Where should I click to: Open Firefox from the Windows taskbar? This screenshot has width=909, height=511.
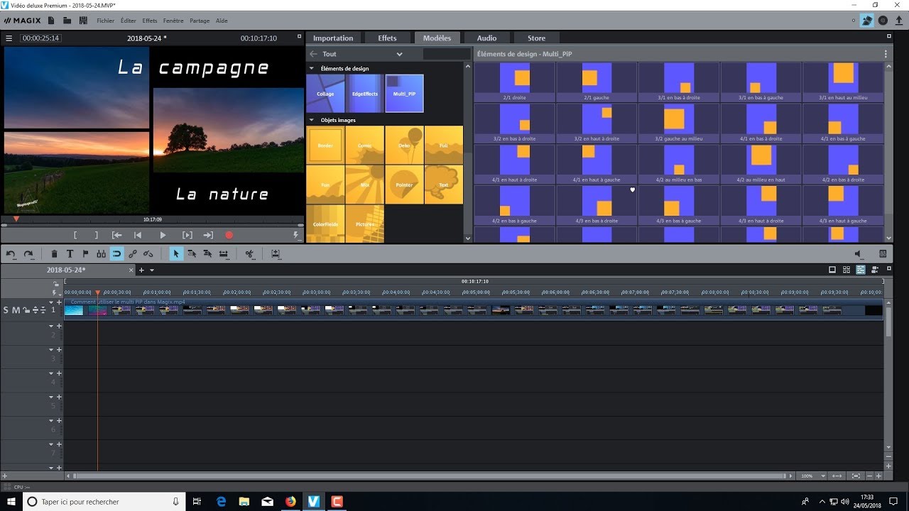click(x=290, y=502)
